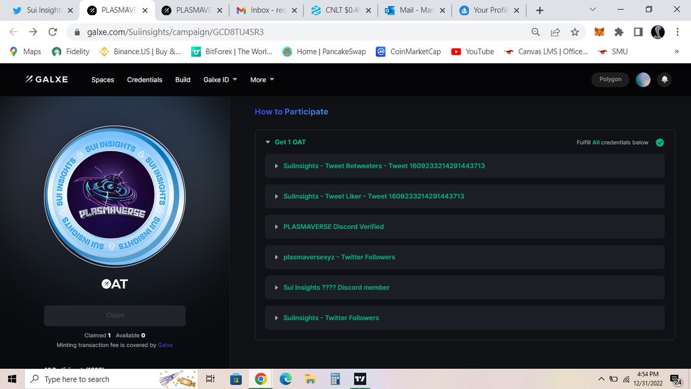The image size is (691, 389).
Task: Open Credentials in Galxe navigation
Action: pyautogui.click(x=145, y=80)
